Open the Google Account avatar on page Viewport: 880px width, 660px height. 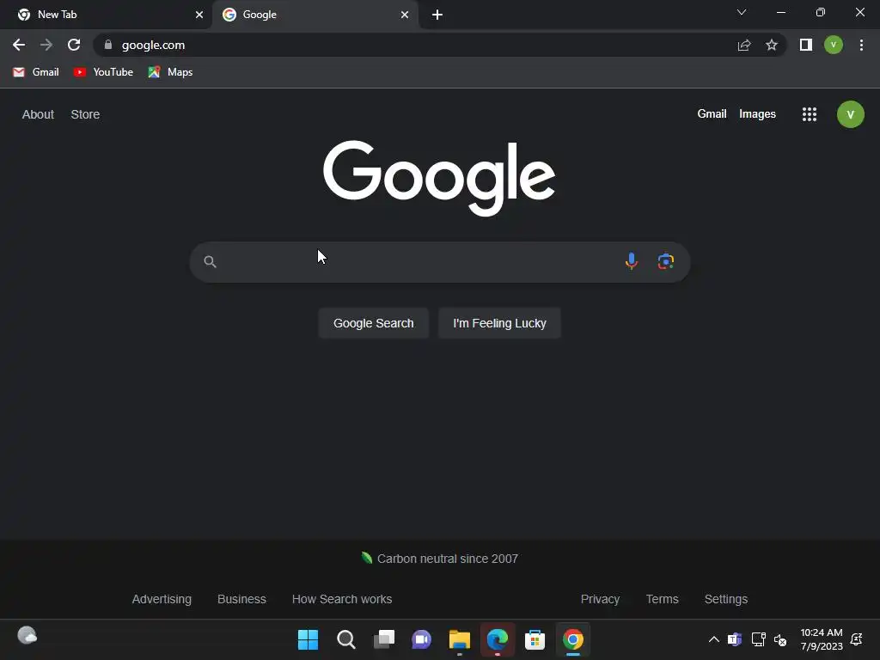tap(850, 114)
